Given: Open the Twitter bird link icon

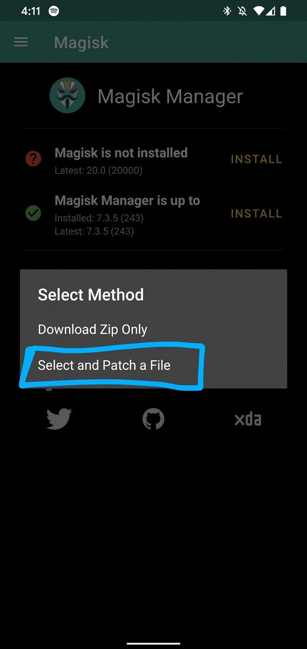Looking at the screenshot, I should 59,419.
